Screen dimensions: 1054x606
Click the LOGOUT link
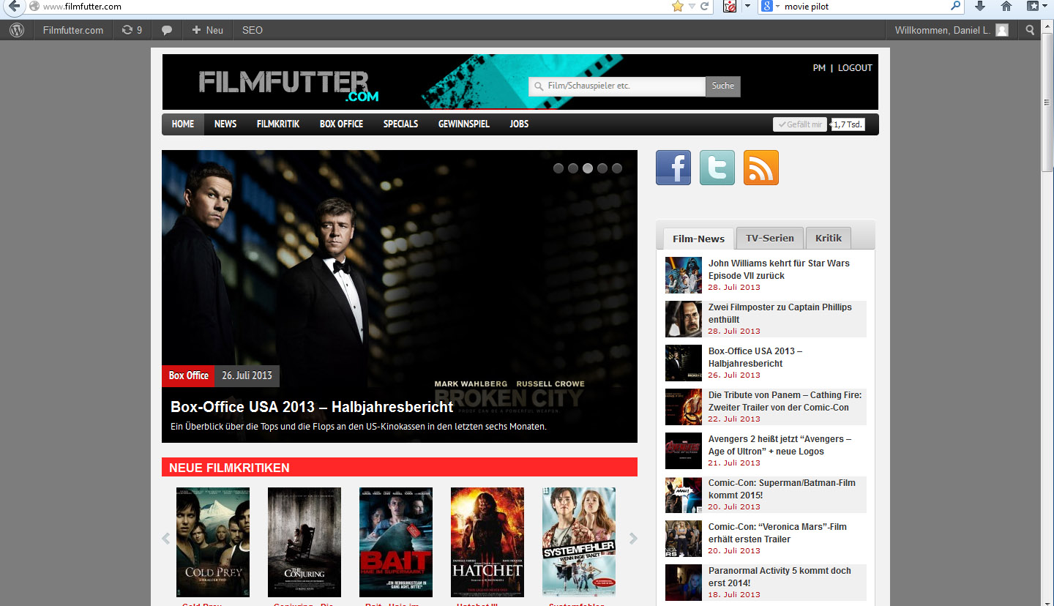pos(855,67)
